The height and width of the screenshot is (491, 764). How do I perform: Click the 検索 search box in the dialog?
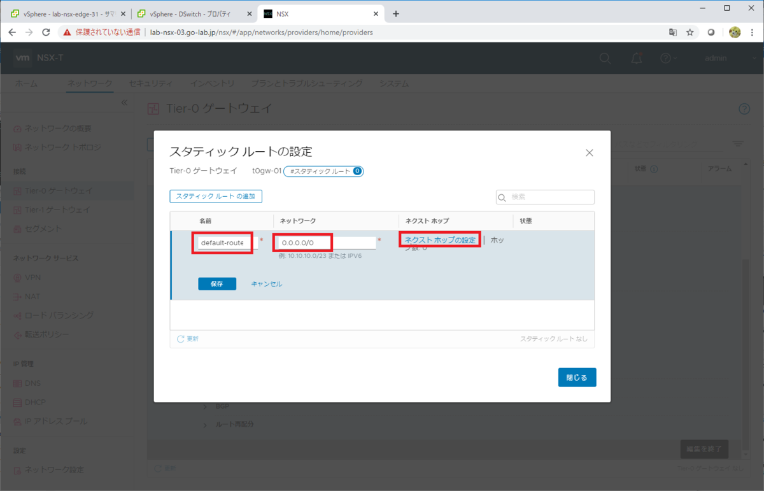point(545,197)
